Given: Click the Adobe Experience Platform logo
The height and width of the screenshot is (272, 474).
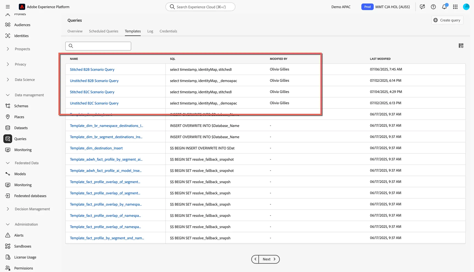Looking at the screenshot, I should click(x=22, y=7).
